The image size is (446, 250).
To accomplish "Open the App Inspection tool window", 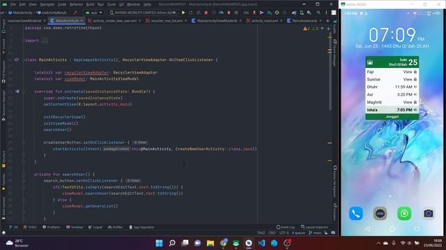I will 141,227.
